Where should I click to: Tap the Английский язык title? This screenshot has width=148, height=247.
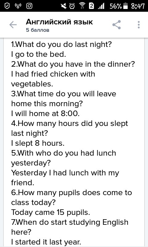tap(59, 22)
